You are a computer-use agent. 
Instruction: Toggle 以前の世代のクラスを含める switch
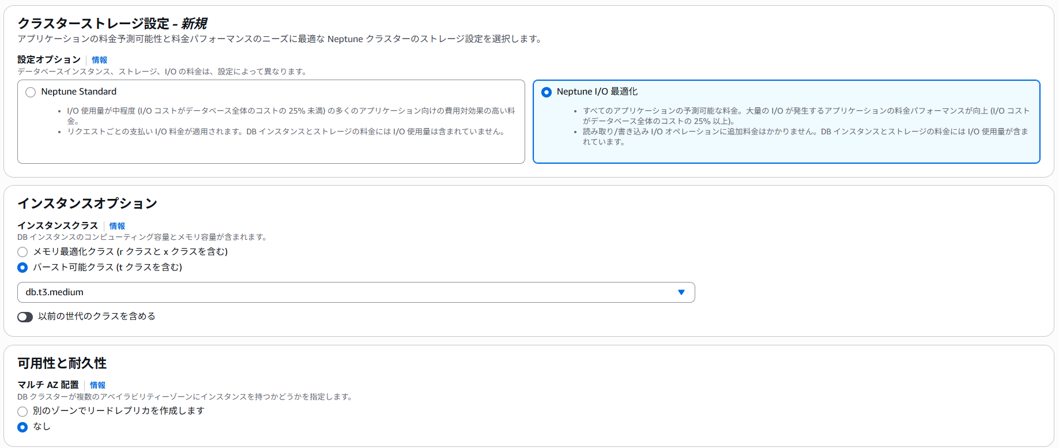click(25, 317)
